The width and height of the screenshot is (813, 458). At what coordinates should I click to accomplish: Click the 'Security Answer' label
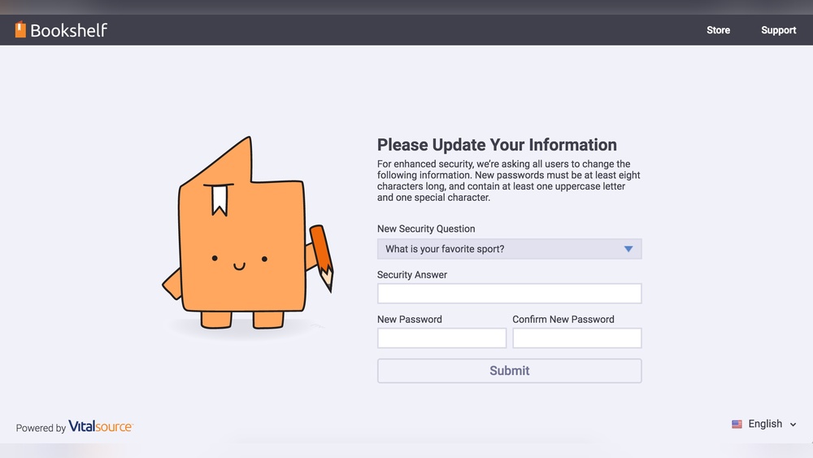pos(411,275)
